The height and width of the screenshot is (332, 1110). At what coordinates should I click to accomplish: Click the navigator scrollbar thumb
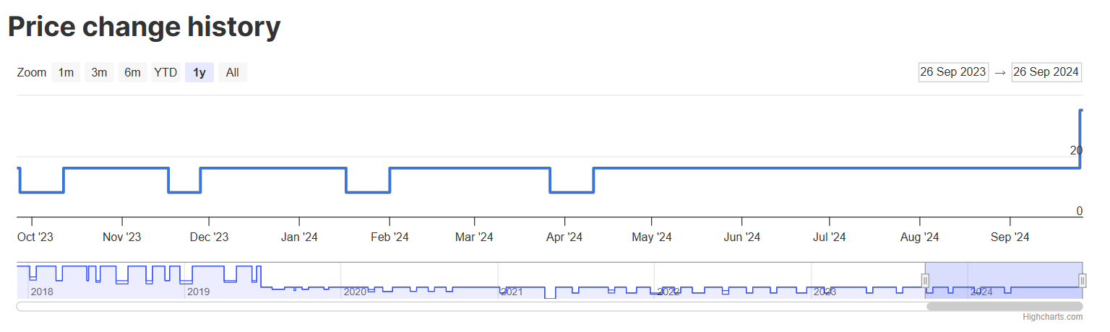pos(1004,307)
